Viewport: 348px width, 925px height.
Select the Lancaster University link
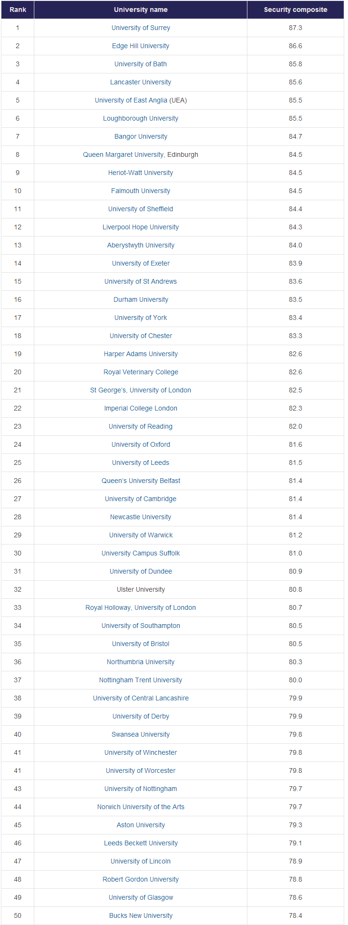coord(141,82)
